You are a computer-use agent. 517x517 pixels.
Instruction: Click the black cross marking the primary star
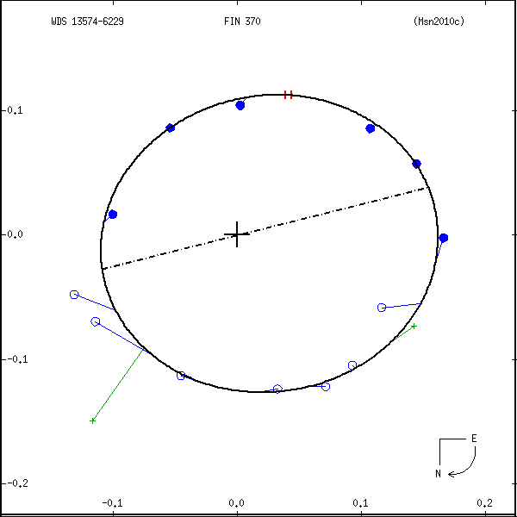point(237,234)
